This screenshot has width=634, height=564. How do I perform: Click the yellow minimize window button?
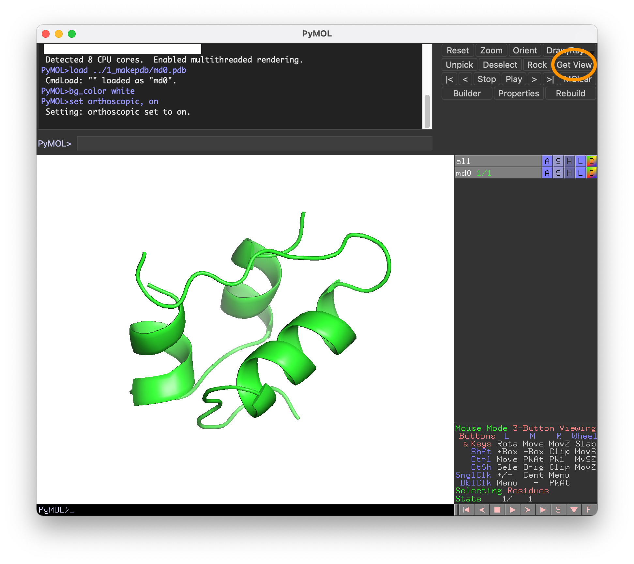59,34
